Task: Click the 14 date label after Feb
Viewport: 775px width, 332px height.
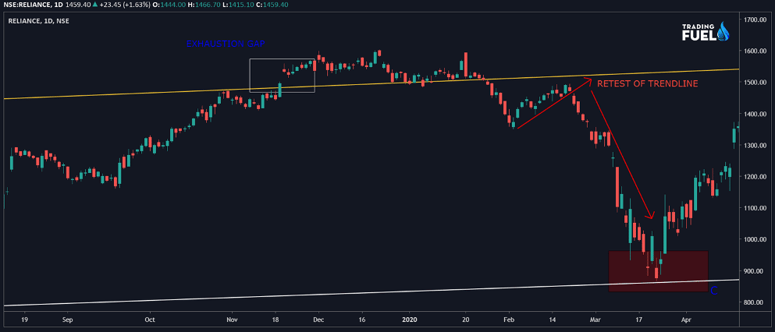Action: click(x=552, y=320)
